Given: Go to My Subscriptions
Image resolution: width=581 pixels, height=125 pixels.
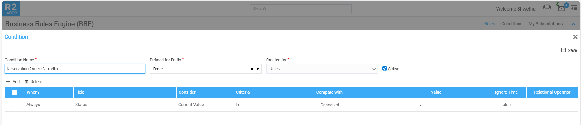Looking at the screenshot, I should [545, 24].
